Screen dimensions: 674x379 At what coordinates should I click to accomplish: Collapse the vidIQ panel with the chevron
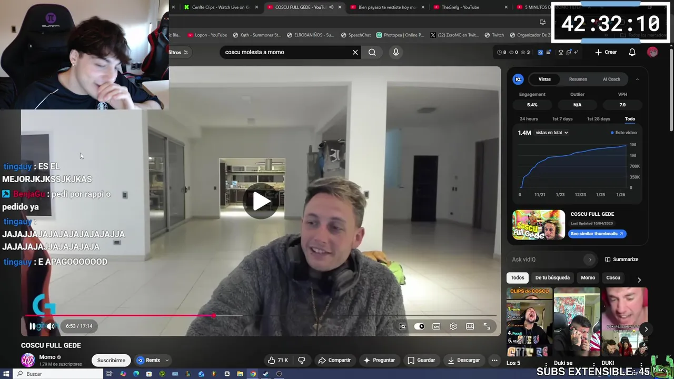[637, 79]
